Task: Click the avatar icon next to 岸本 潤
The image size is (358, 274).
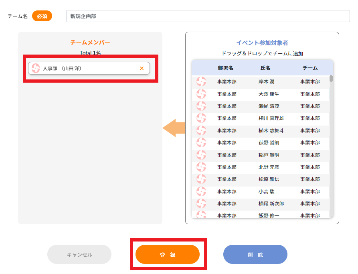Action: (201, 82)
